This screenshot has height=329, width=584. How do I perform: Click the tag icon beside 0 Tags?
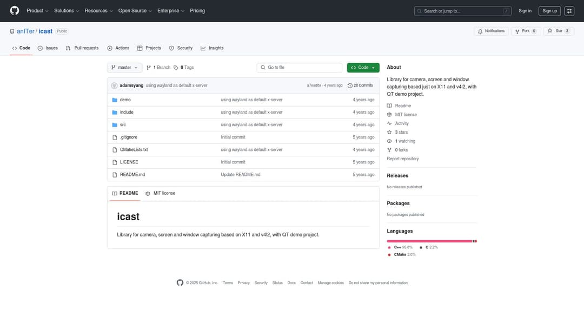tap(176, 68)
